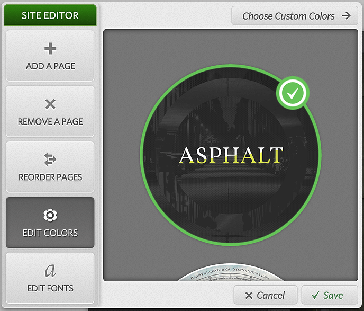Open the Site Editor header tab
Image resolution: width=364 pixels, height=311 pixels.
(x=50, y=15)
